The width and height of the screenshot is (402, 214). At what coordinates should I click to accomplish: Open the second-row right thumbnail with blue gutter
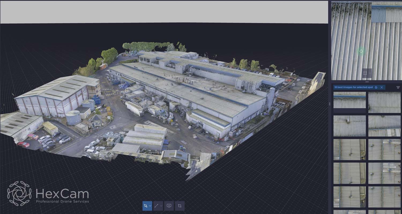pos(384,126)
